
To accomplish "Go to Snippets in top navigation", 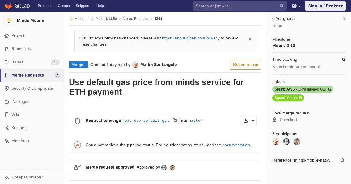I will pyautogui.click(x=83, y=6).
